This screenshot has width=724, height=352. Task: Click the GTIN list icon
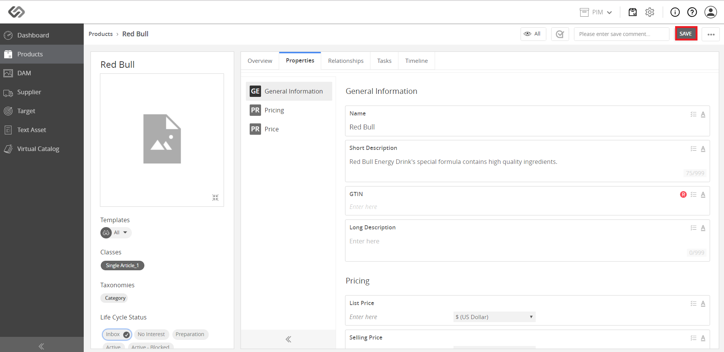pyautogui.click(x=693, y=195)
